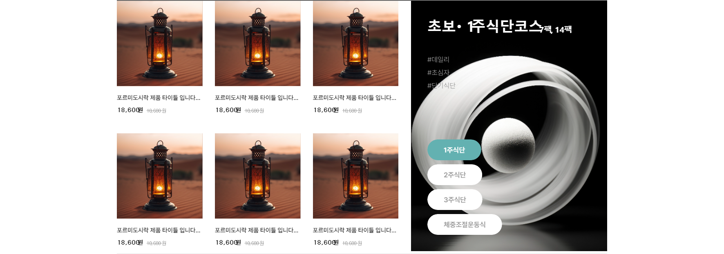
Task: Switch to the 2주식단 tab
Action: pyautogui.click(x=455, y=175)
